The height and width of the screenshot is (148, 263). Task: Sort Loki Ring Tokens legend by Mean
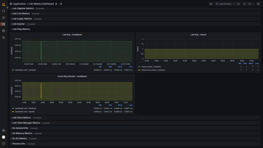point(251,64)
